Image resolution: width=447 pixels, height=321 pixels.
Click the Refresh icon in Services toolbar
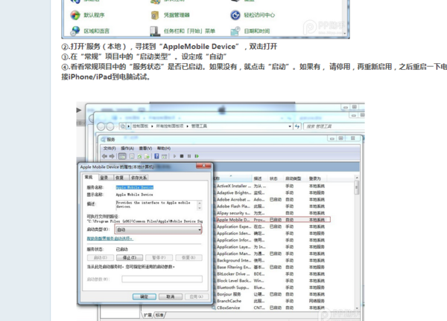(139, 156)
